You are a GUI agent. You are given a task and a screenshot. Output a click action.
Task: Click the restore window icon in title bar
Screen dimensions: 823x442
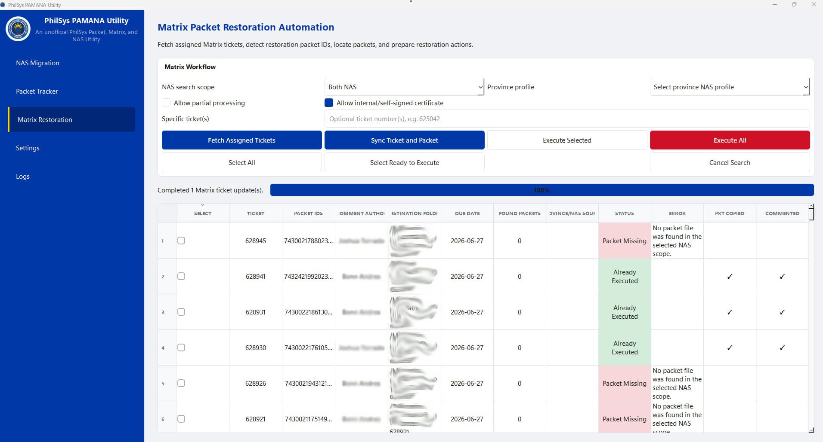794,5
